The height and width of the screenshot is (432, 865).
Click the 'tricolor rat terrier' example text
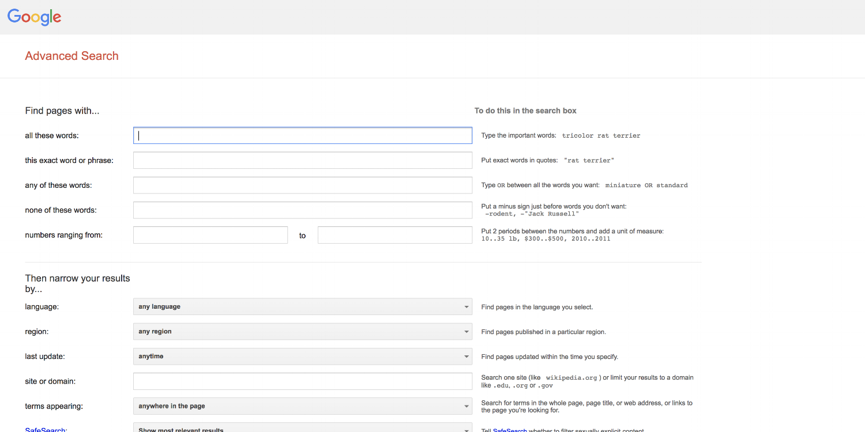coord(601,136)
